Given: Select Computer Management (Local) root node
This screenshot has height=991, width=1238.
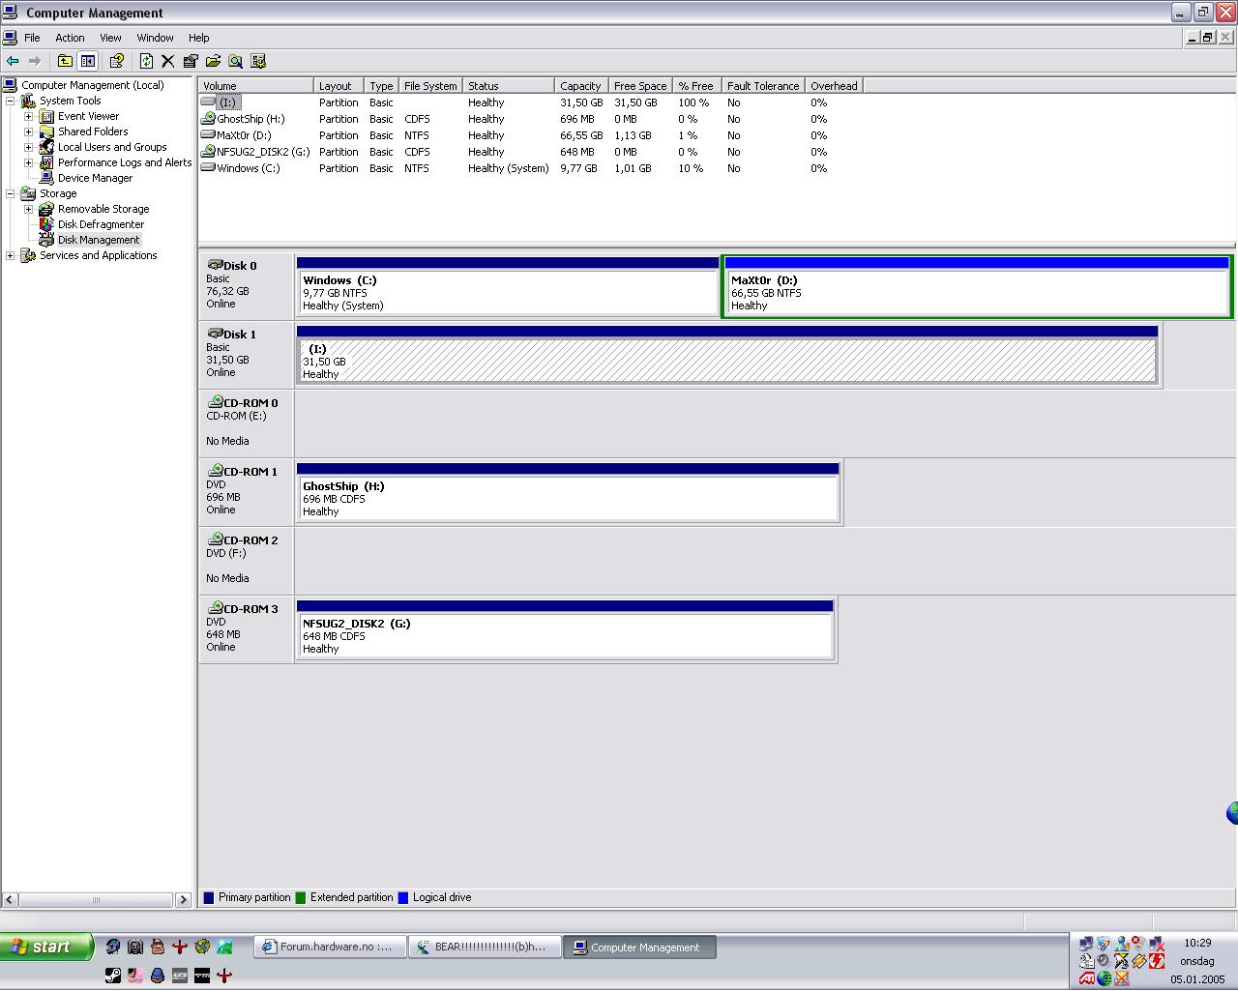Looking at the screenshot, I should [x=93, y=85].
